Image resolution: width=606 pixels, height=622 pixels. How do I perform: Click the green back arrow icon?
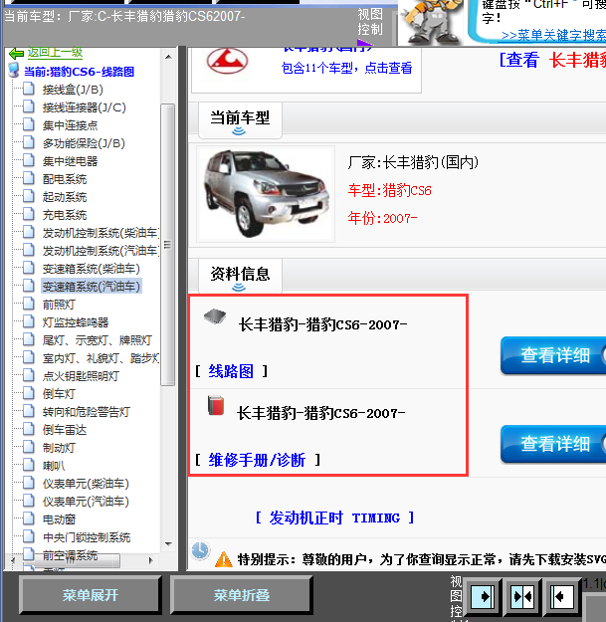[16, 53]
